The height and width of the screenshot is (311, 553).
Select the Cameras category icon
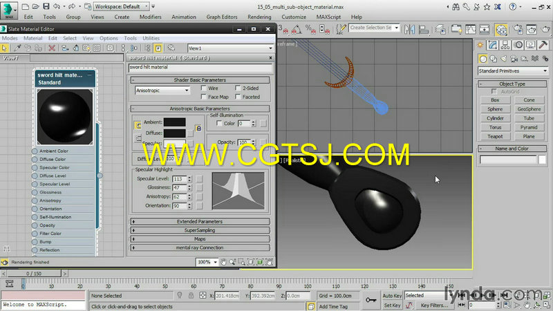[514, 59]
